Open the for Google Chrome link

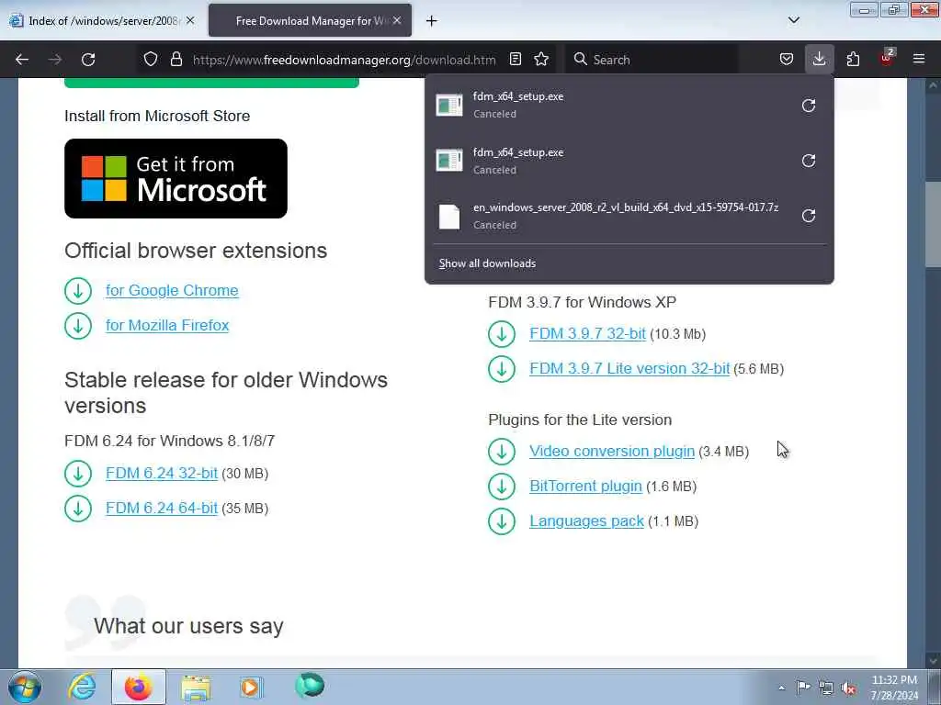(x=172, y=291)
